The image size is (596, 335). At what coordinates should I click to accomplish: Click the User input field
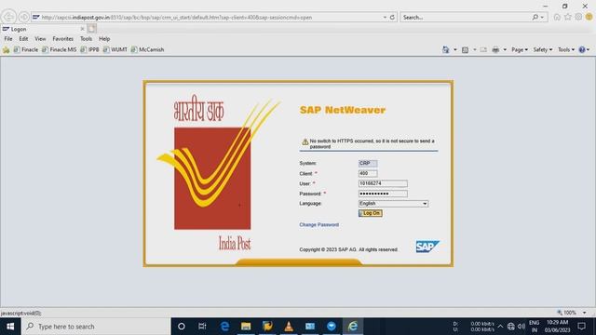coord(383,183)
